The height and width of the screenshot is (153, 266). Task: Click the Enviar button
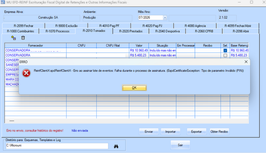click(x=149, y=132)
